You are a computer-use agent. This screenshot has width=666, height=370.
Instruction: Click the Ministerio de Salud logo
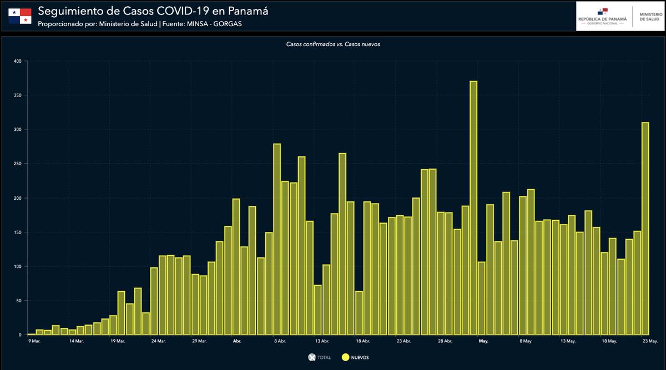pos(649,16)
